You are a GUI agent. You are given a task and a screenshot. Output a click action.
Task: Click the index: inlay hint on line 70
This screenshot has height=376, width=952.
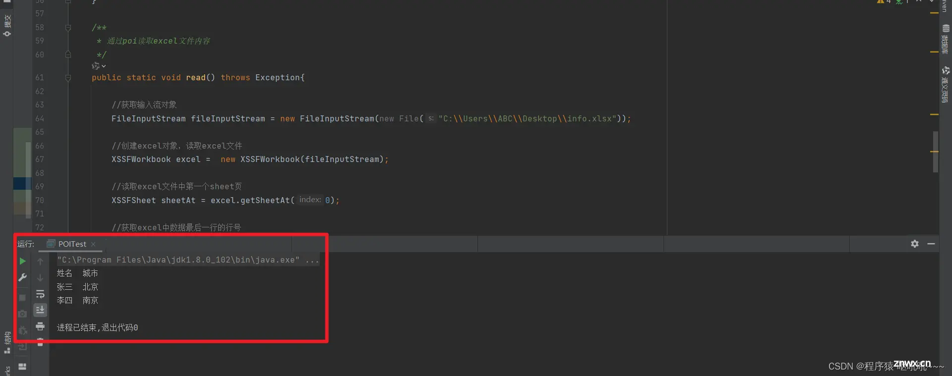310,200
